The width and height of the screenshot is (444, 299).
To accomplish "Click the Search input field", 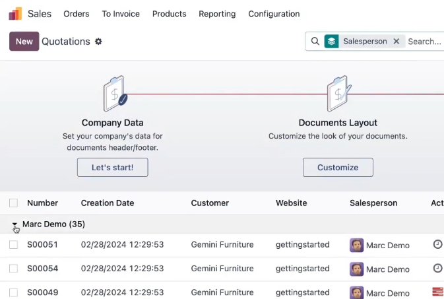I will point(425,42).
